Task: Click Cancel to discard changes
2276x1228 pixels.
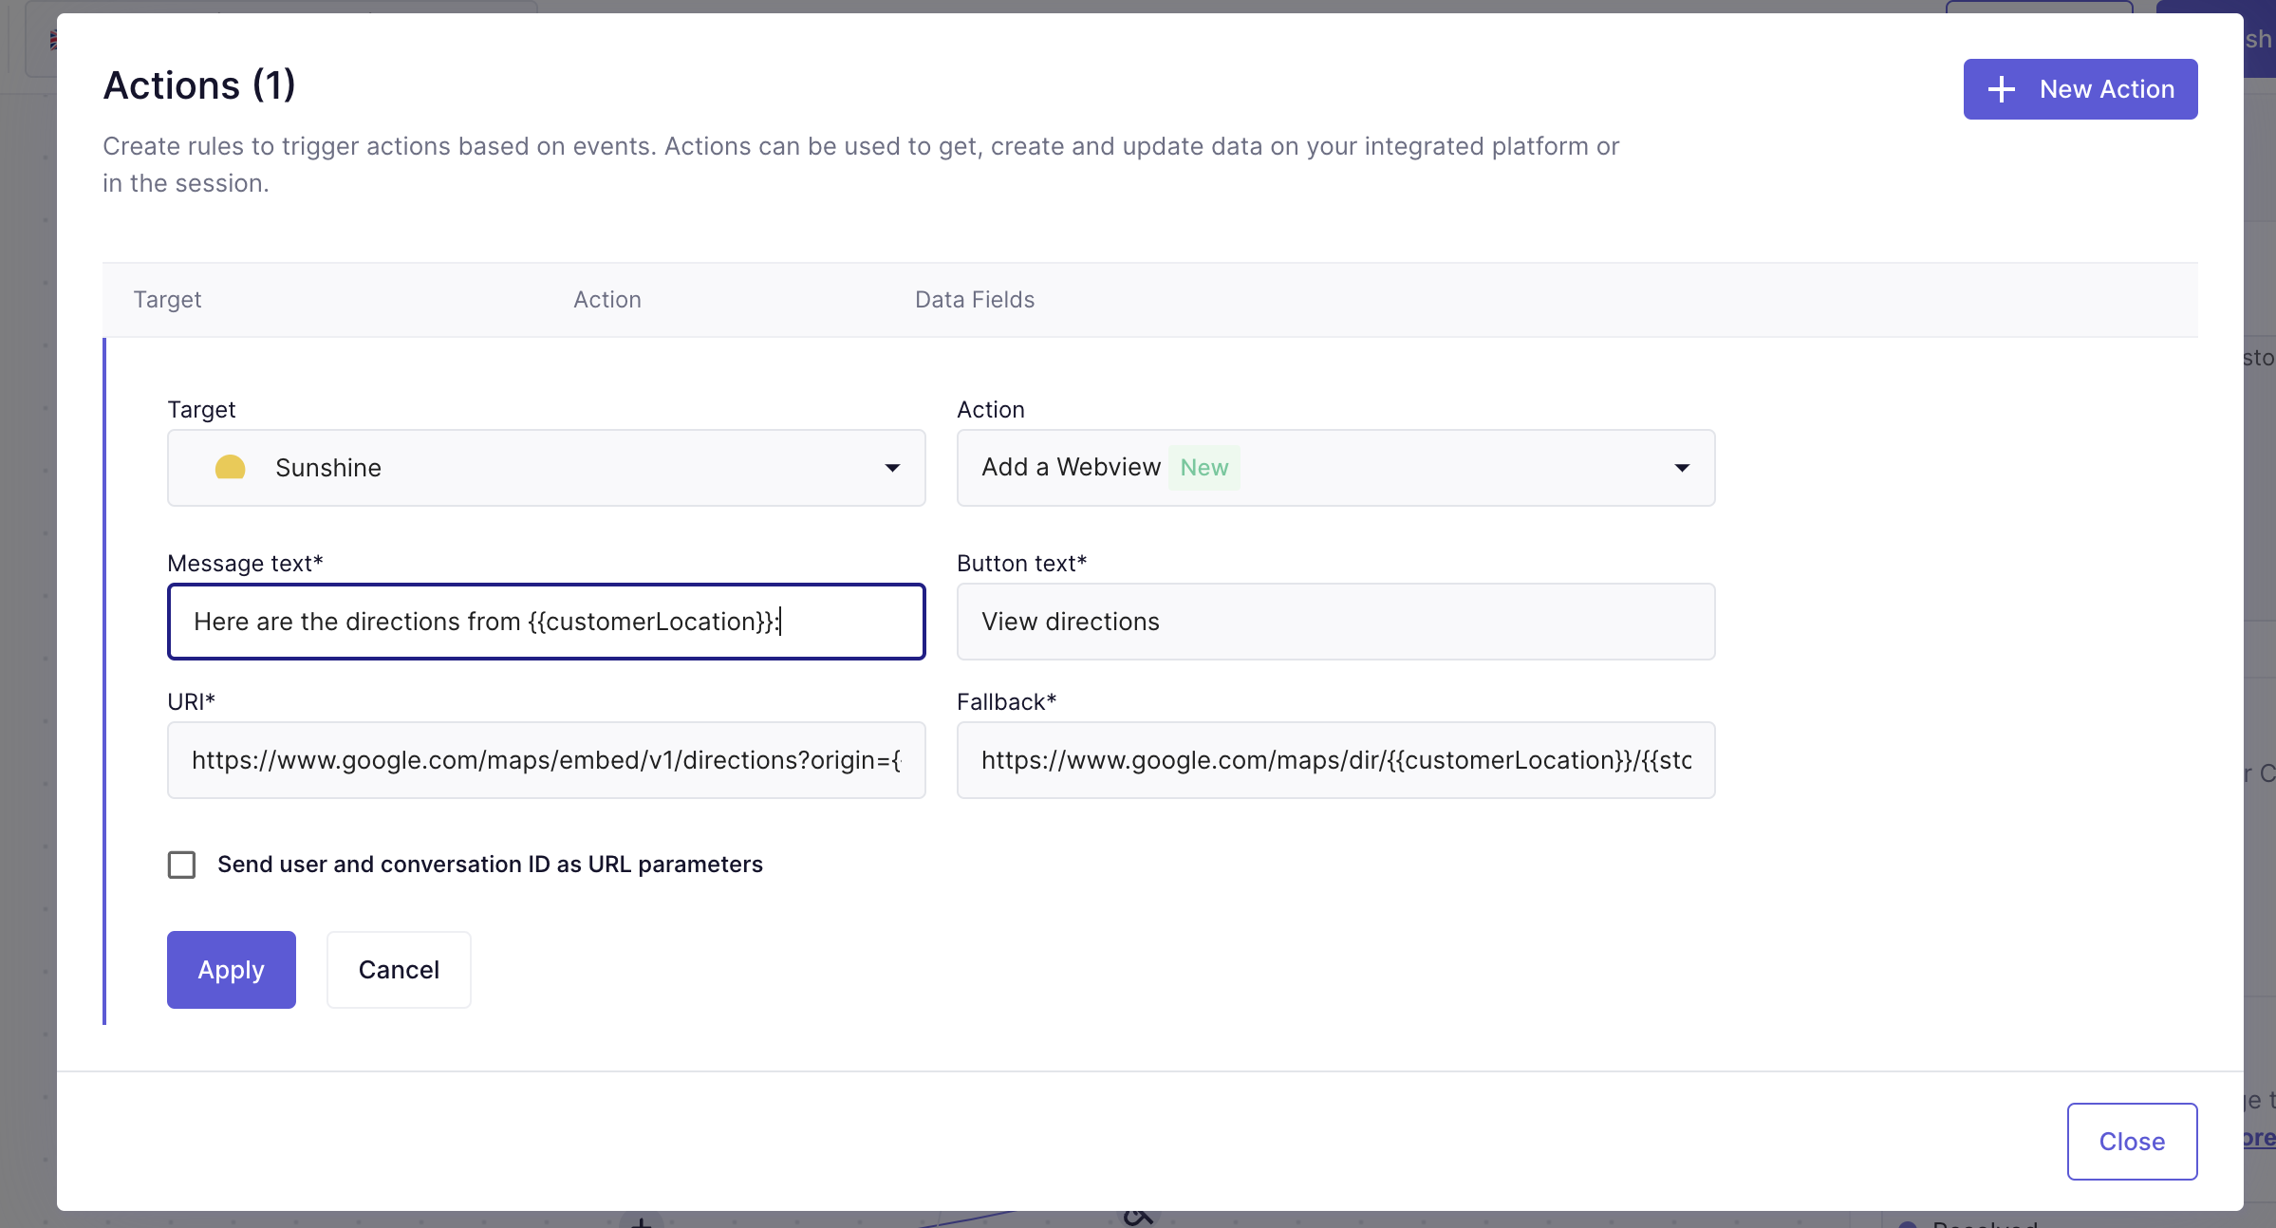Action: pos(398,969)
